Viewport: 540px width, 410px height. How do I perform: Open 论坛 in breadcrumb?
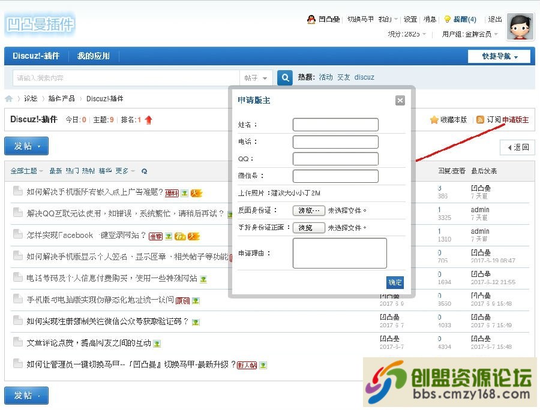[31, 99]
